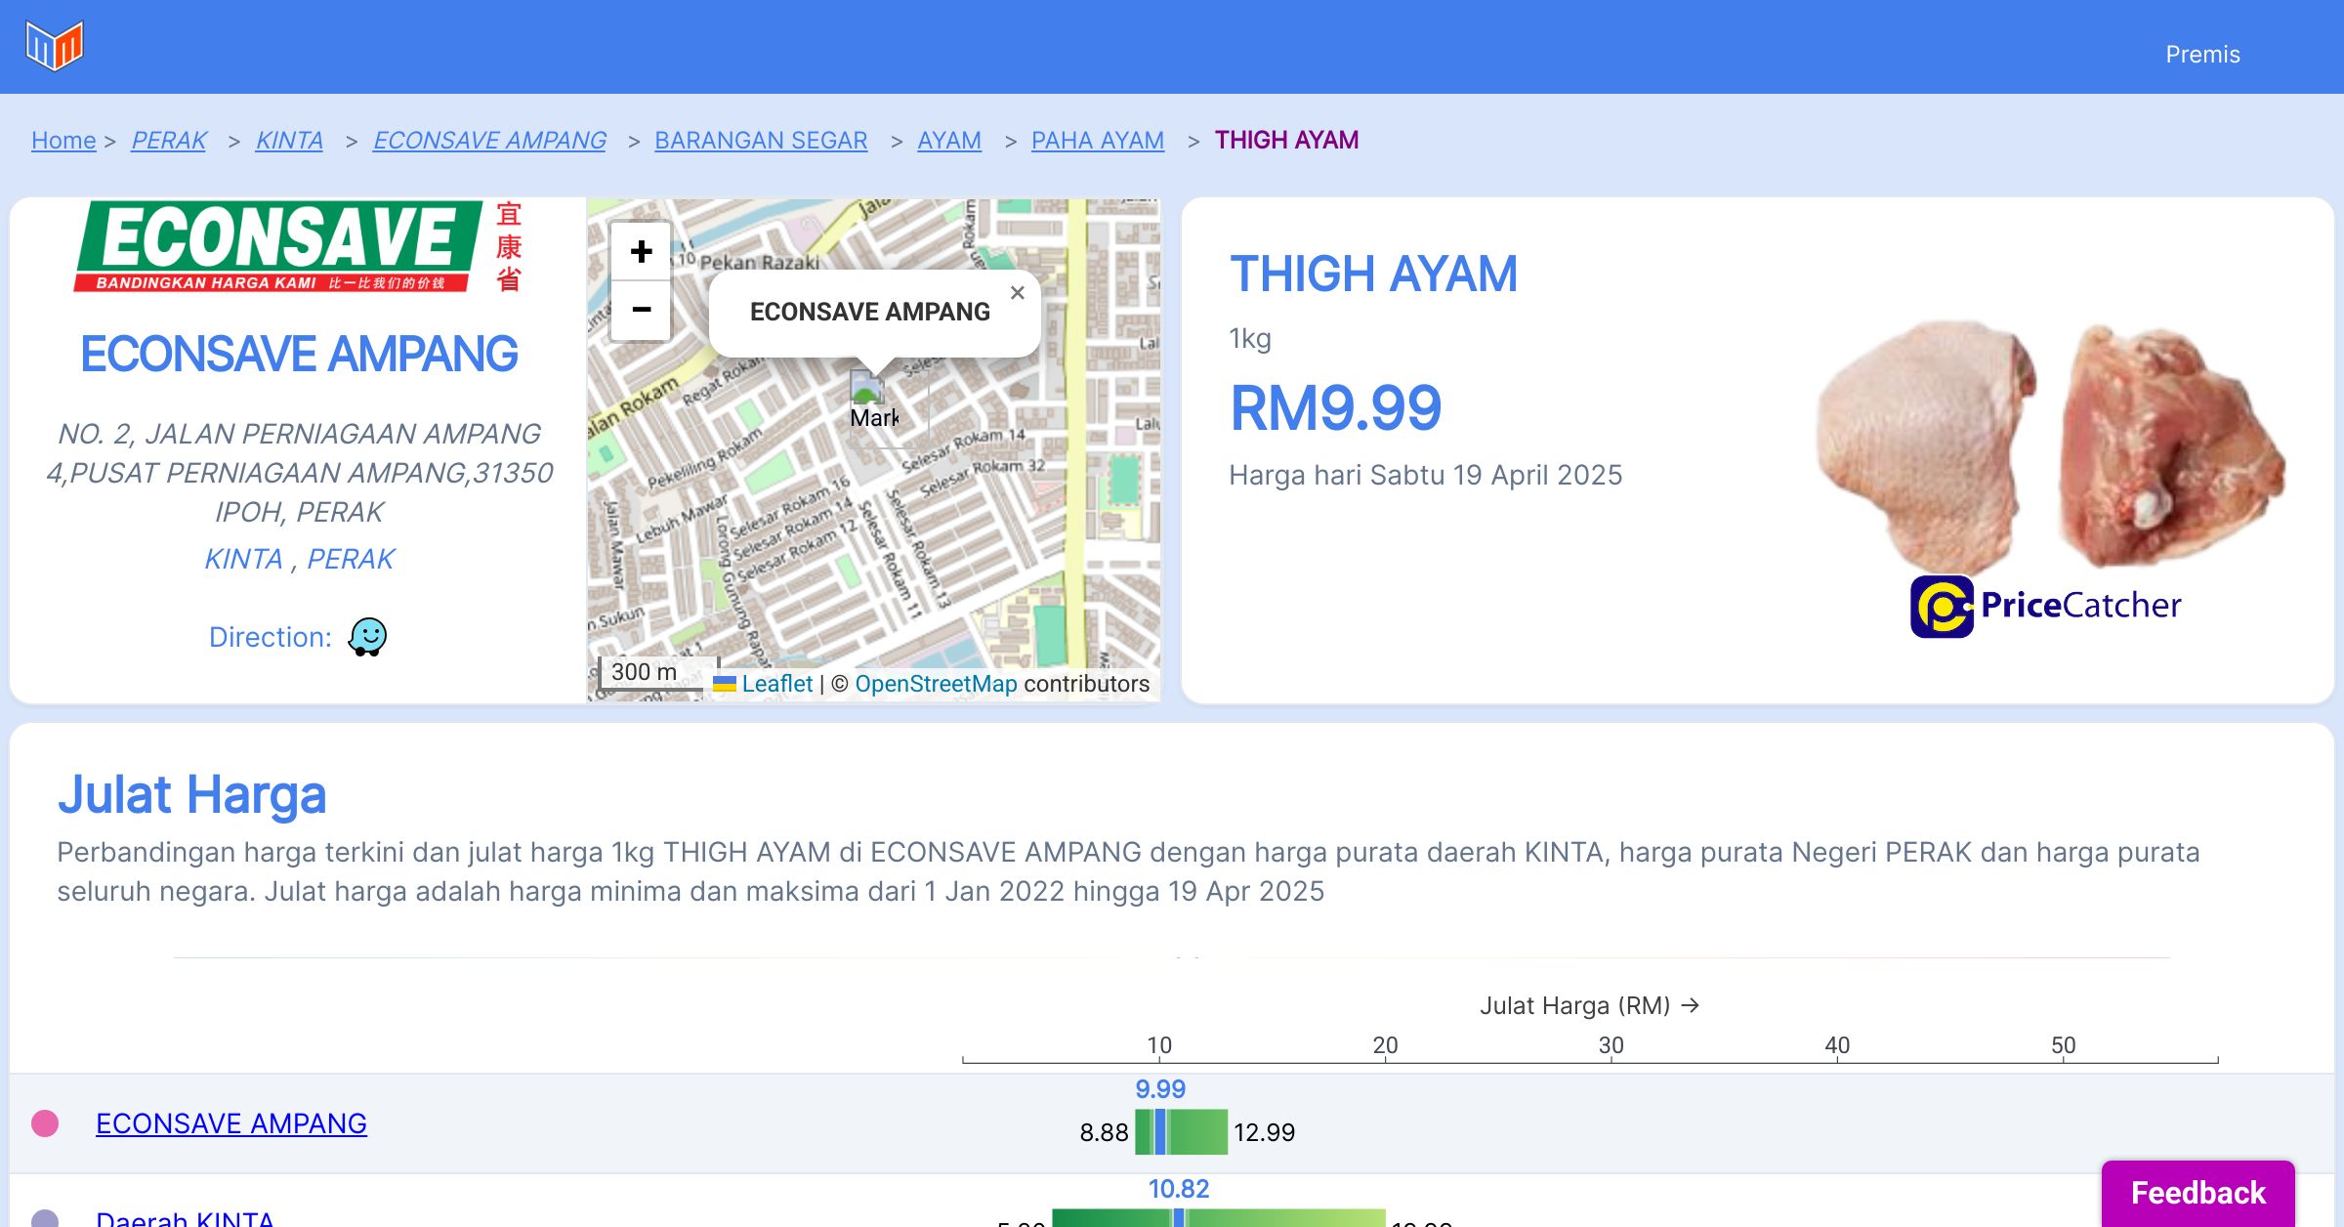Click ECONSAVE AMPANG green price range bar

tap(1181, 1132)
